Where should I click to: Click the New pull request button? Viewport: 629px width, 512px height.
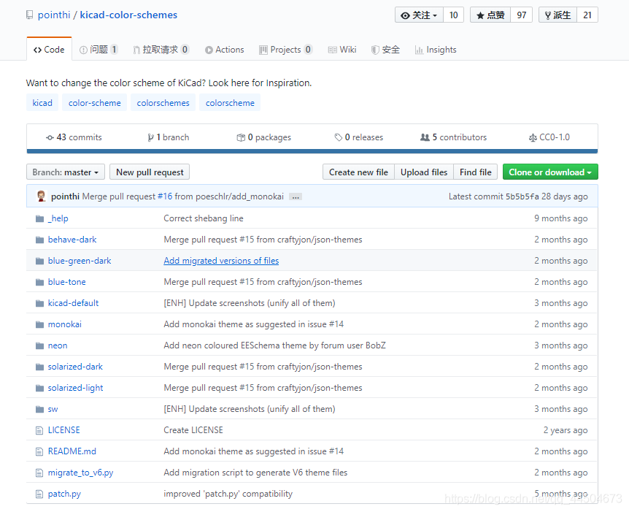click(150, 172)
